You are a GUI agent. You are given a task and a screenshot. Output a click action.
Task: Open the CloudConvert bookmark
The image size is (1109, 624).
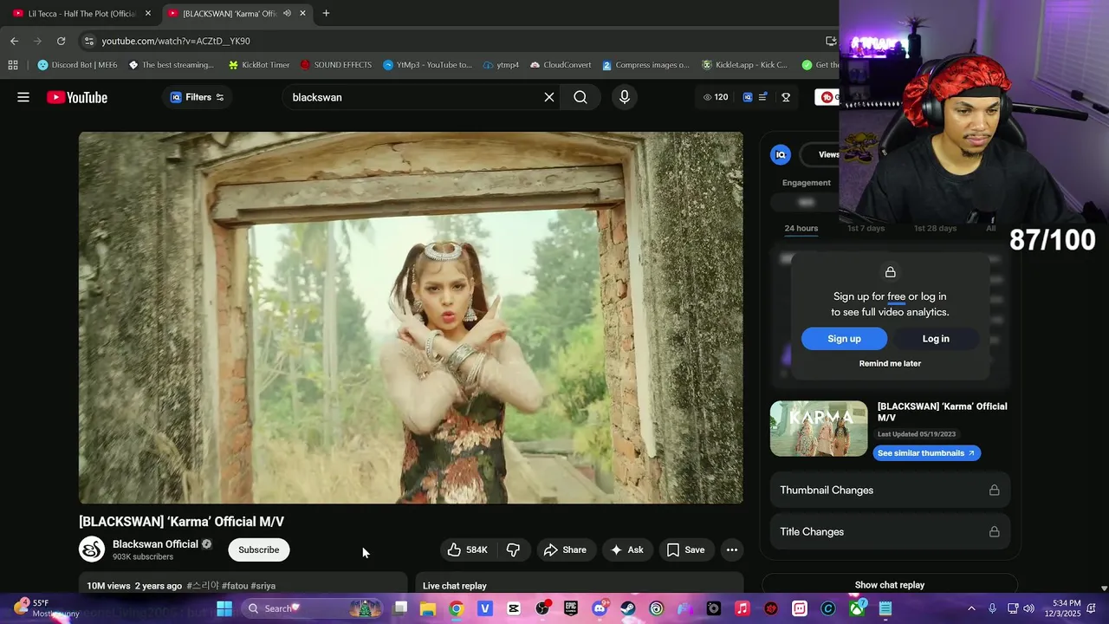pyautogui.click(x=561, y=65)
